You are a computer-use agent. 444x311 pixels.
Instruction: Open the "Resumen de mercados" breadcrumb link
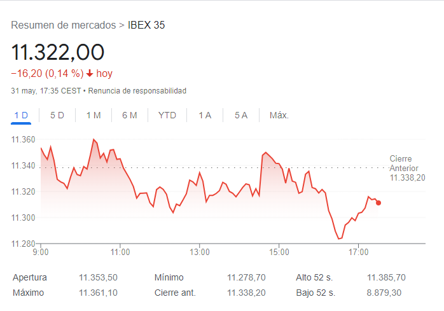click(64, 25)
